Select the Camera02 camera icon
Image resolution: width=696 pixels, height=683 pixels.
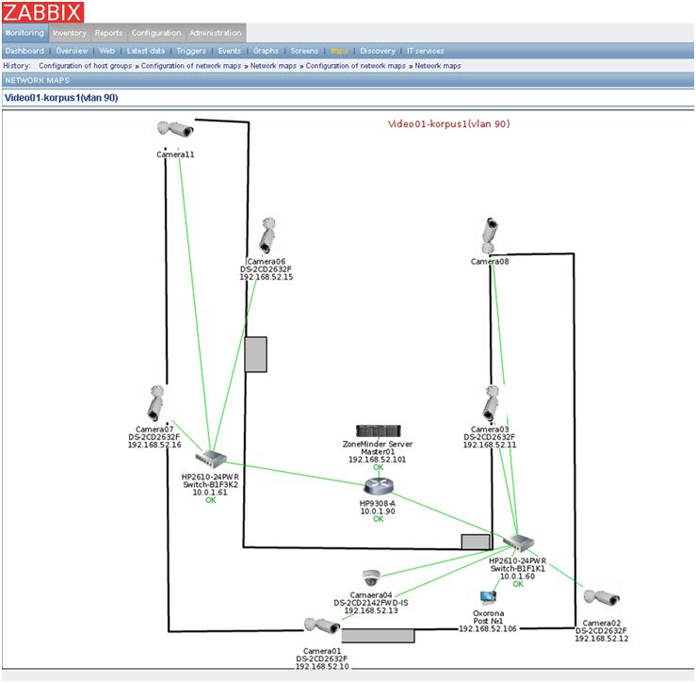[x=602, y=597]
